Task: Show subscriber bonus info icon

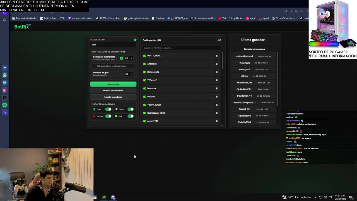Action: pos(121,58)
